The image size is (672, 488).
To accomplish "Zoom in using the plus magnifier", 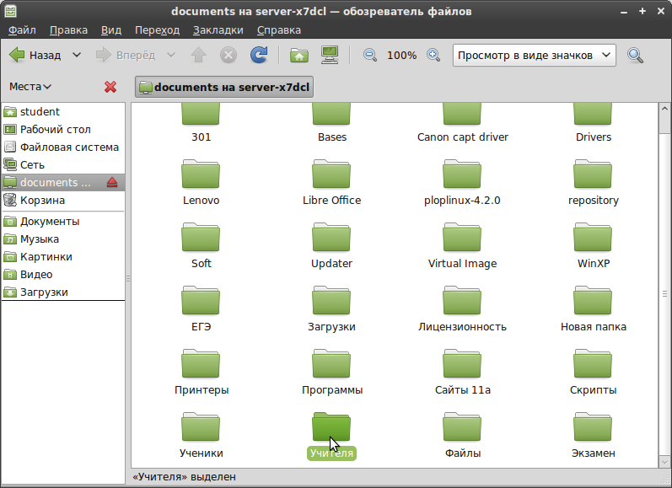I will tap(433, 56).
